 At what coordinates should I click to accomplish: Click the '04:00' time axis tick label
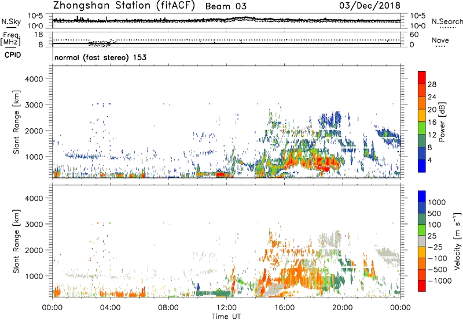coord(111,308)
